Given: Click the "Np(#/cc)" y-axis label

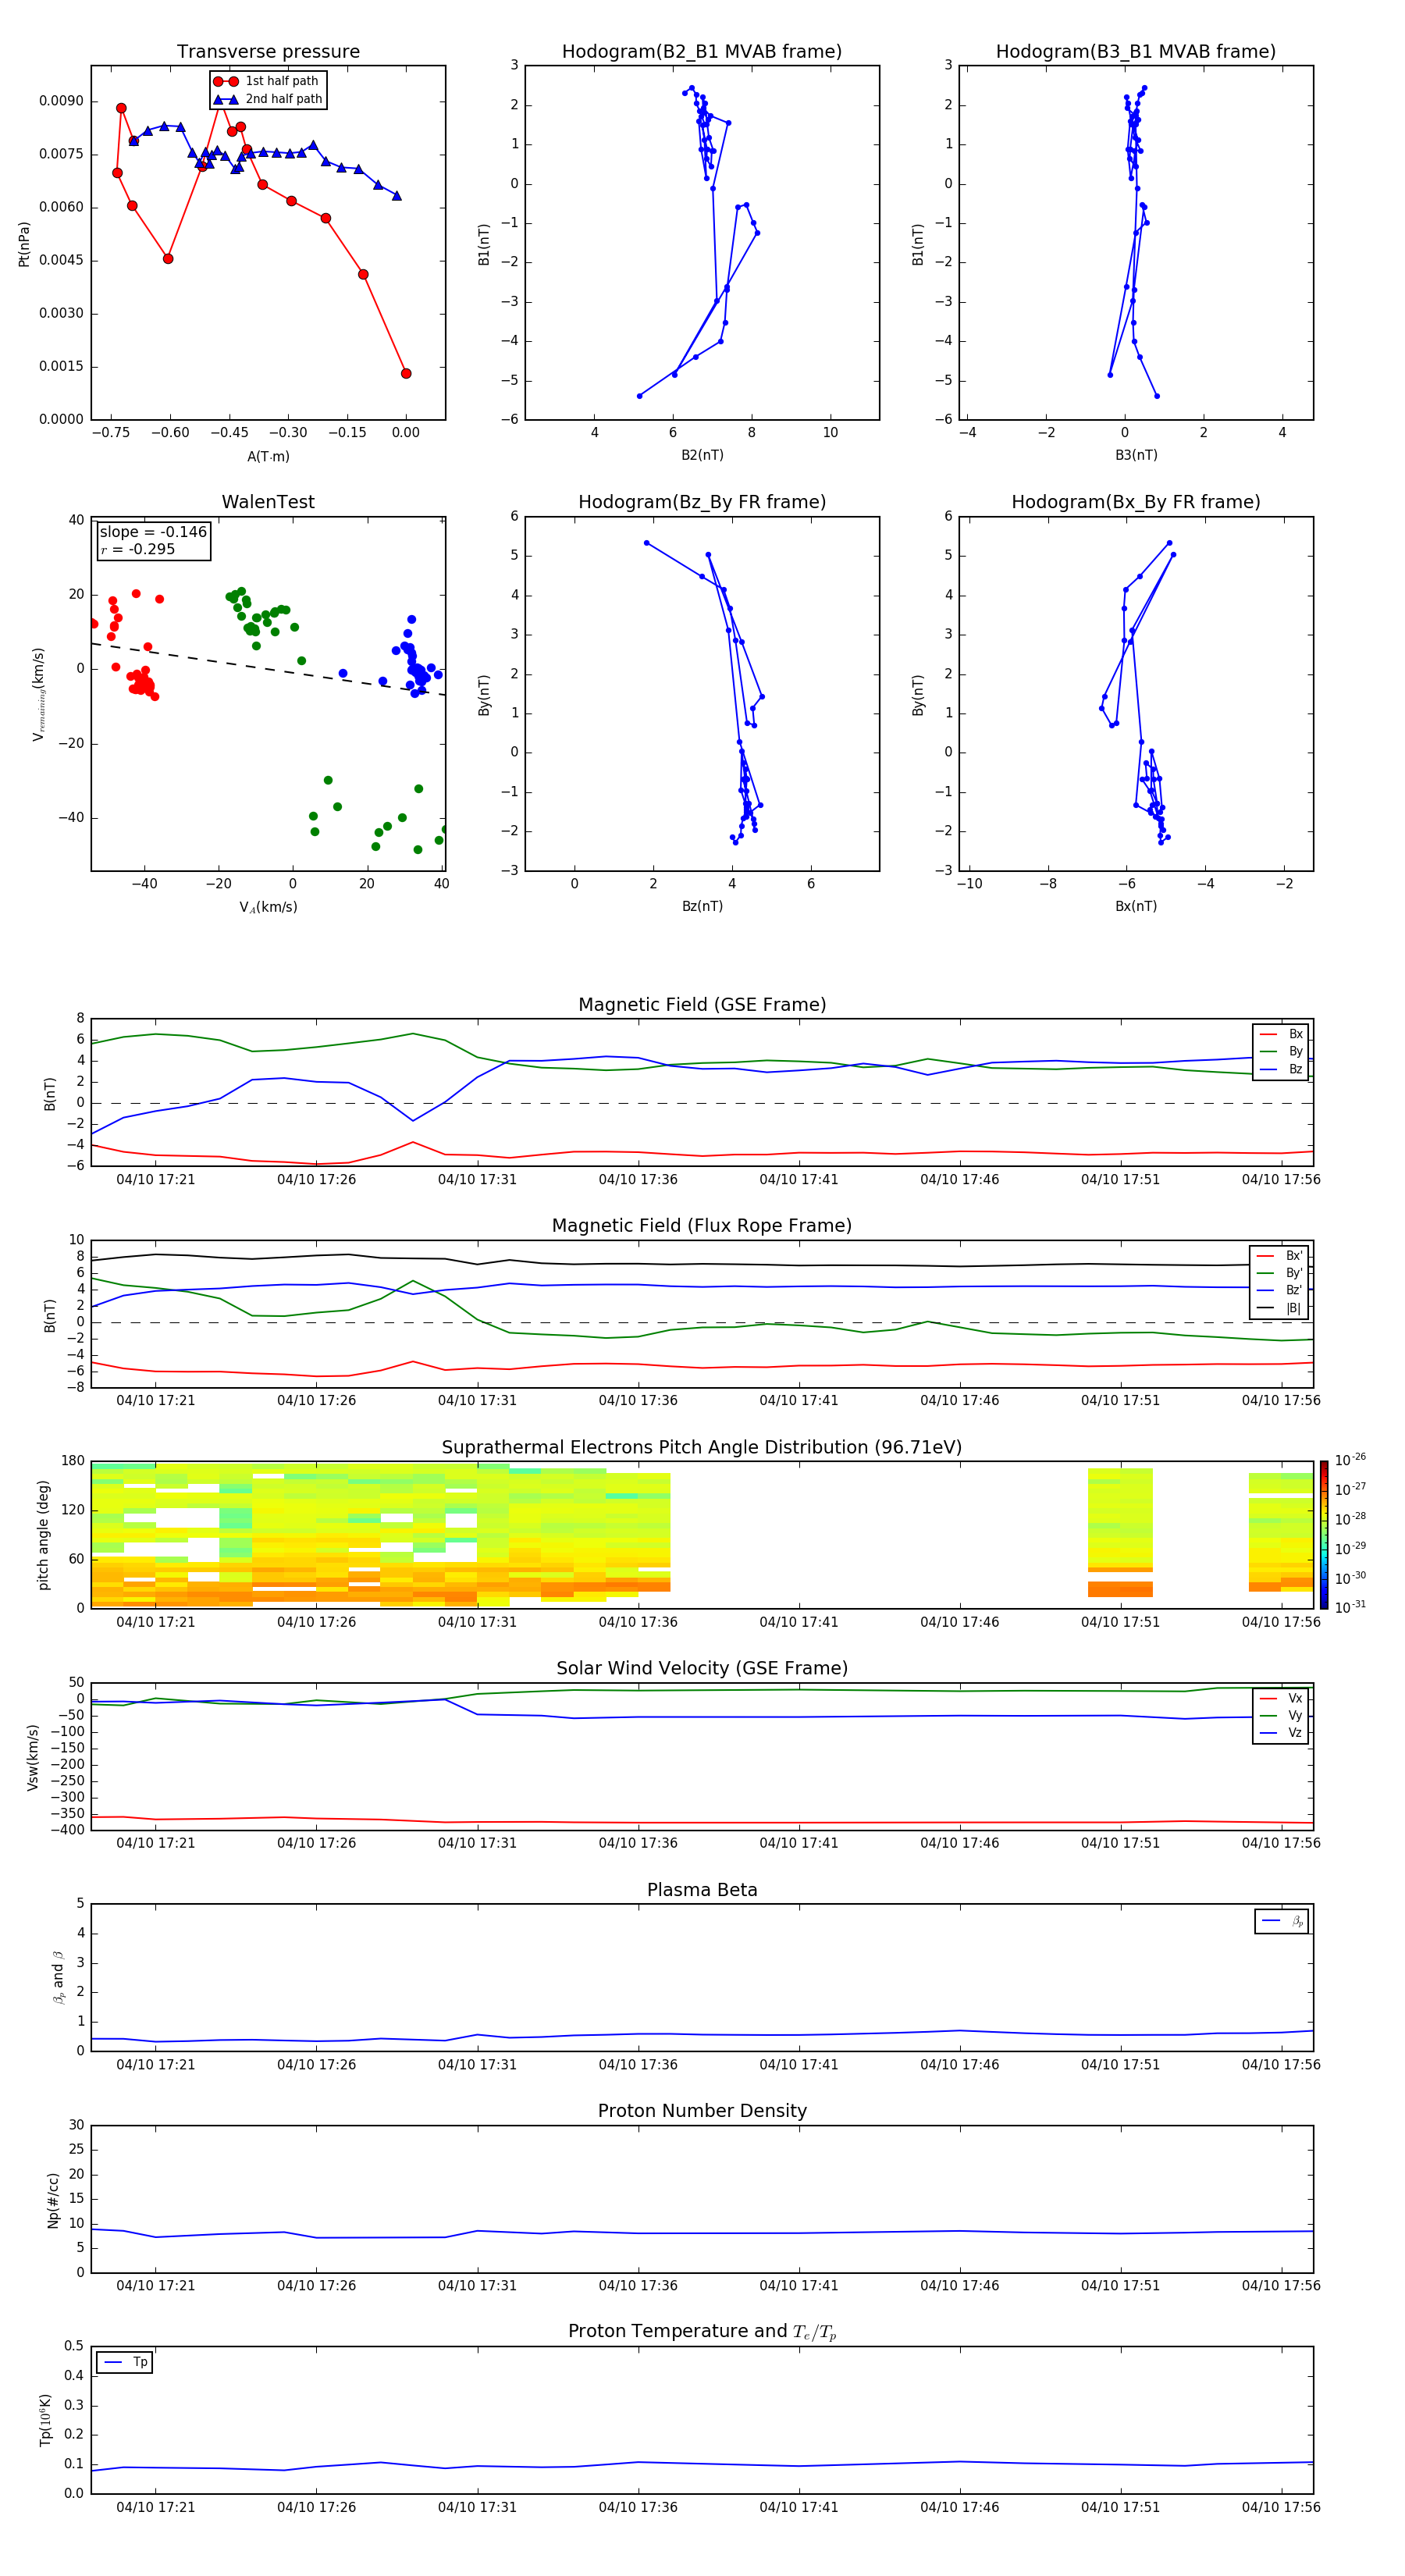Looking at the screenshot, I should click(53, 2200).
